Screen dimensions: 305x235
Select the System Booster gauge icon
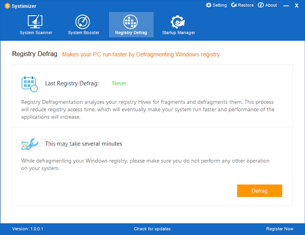coord(82,22)
